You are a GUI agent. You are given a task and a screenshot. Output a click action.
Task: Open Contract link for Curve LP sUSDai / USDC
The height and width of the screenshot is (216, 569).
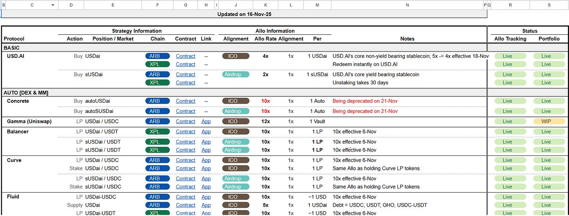(186, 179)
